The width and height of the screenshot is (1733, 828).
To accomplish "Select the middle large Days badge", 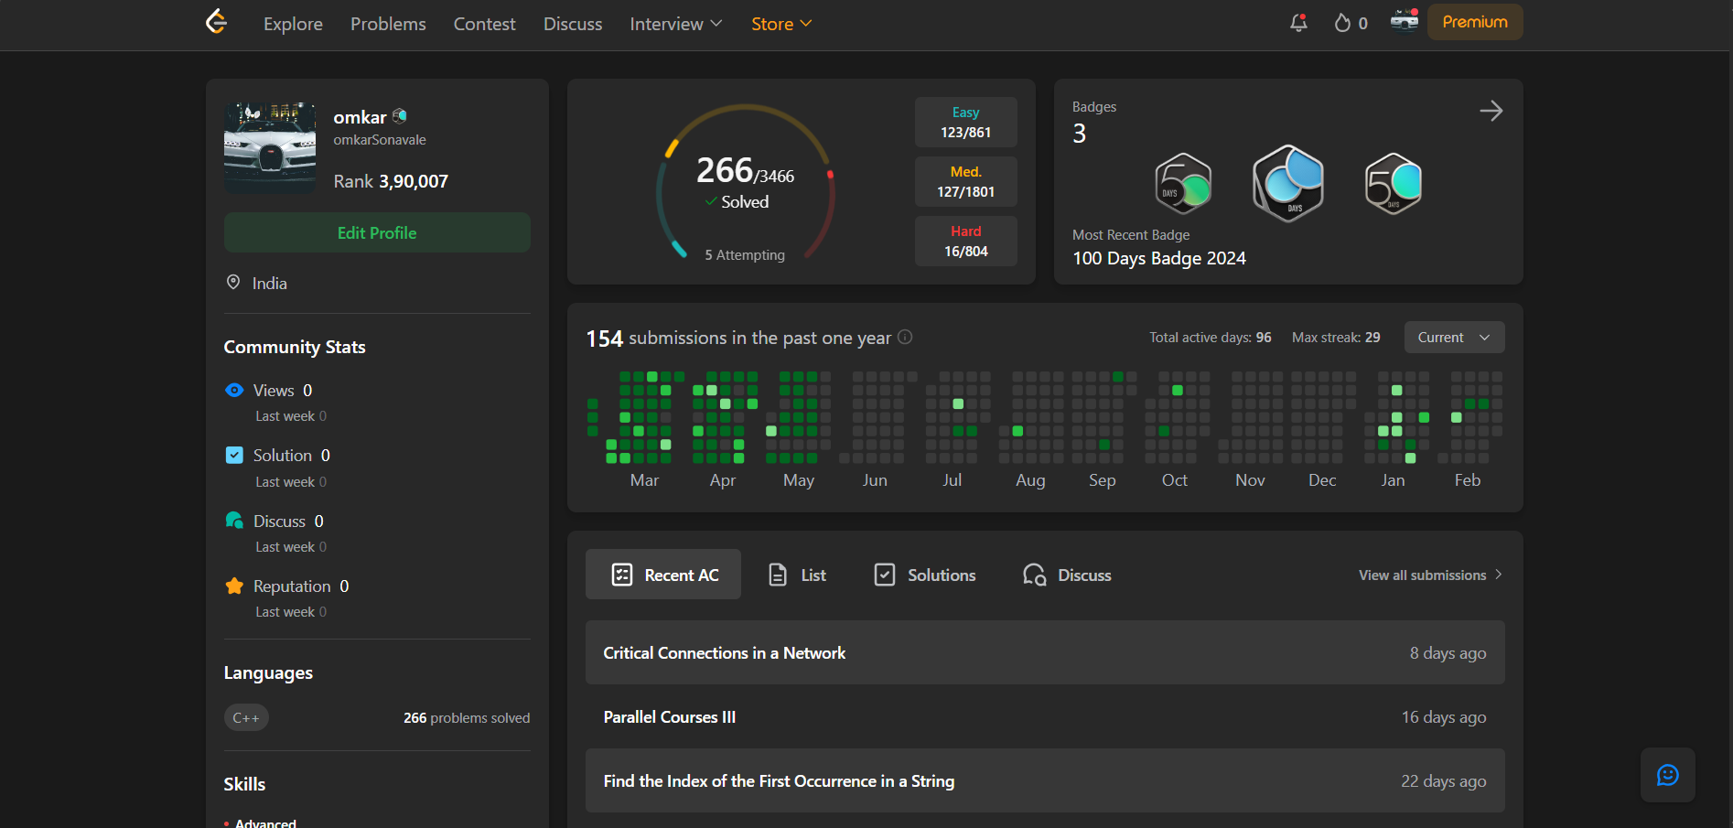I will tap(1288, 183).
